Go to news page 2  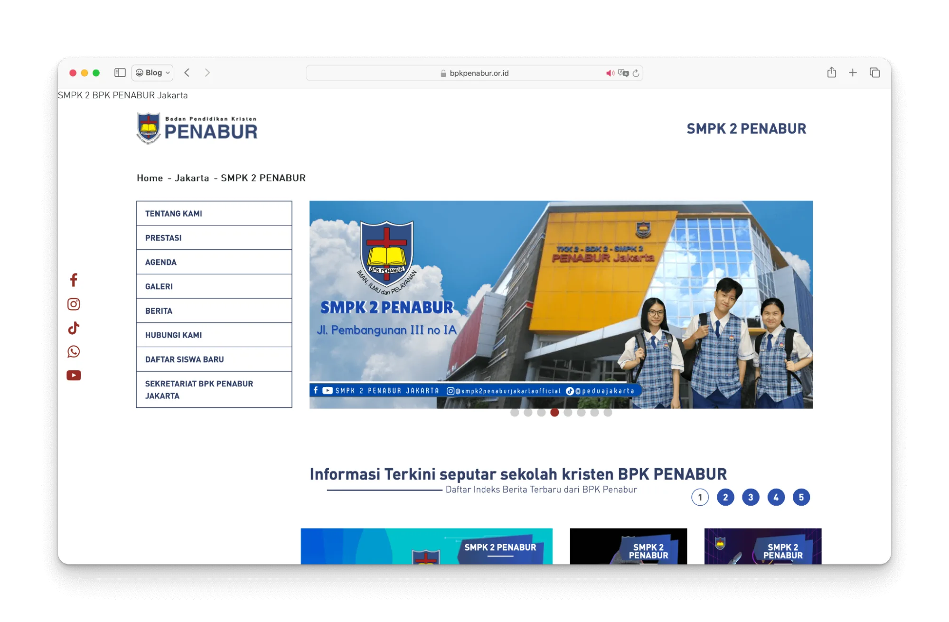point(725,498)
